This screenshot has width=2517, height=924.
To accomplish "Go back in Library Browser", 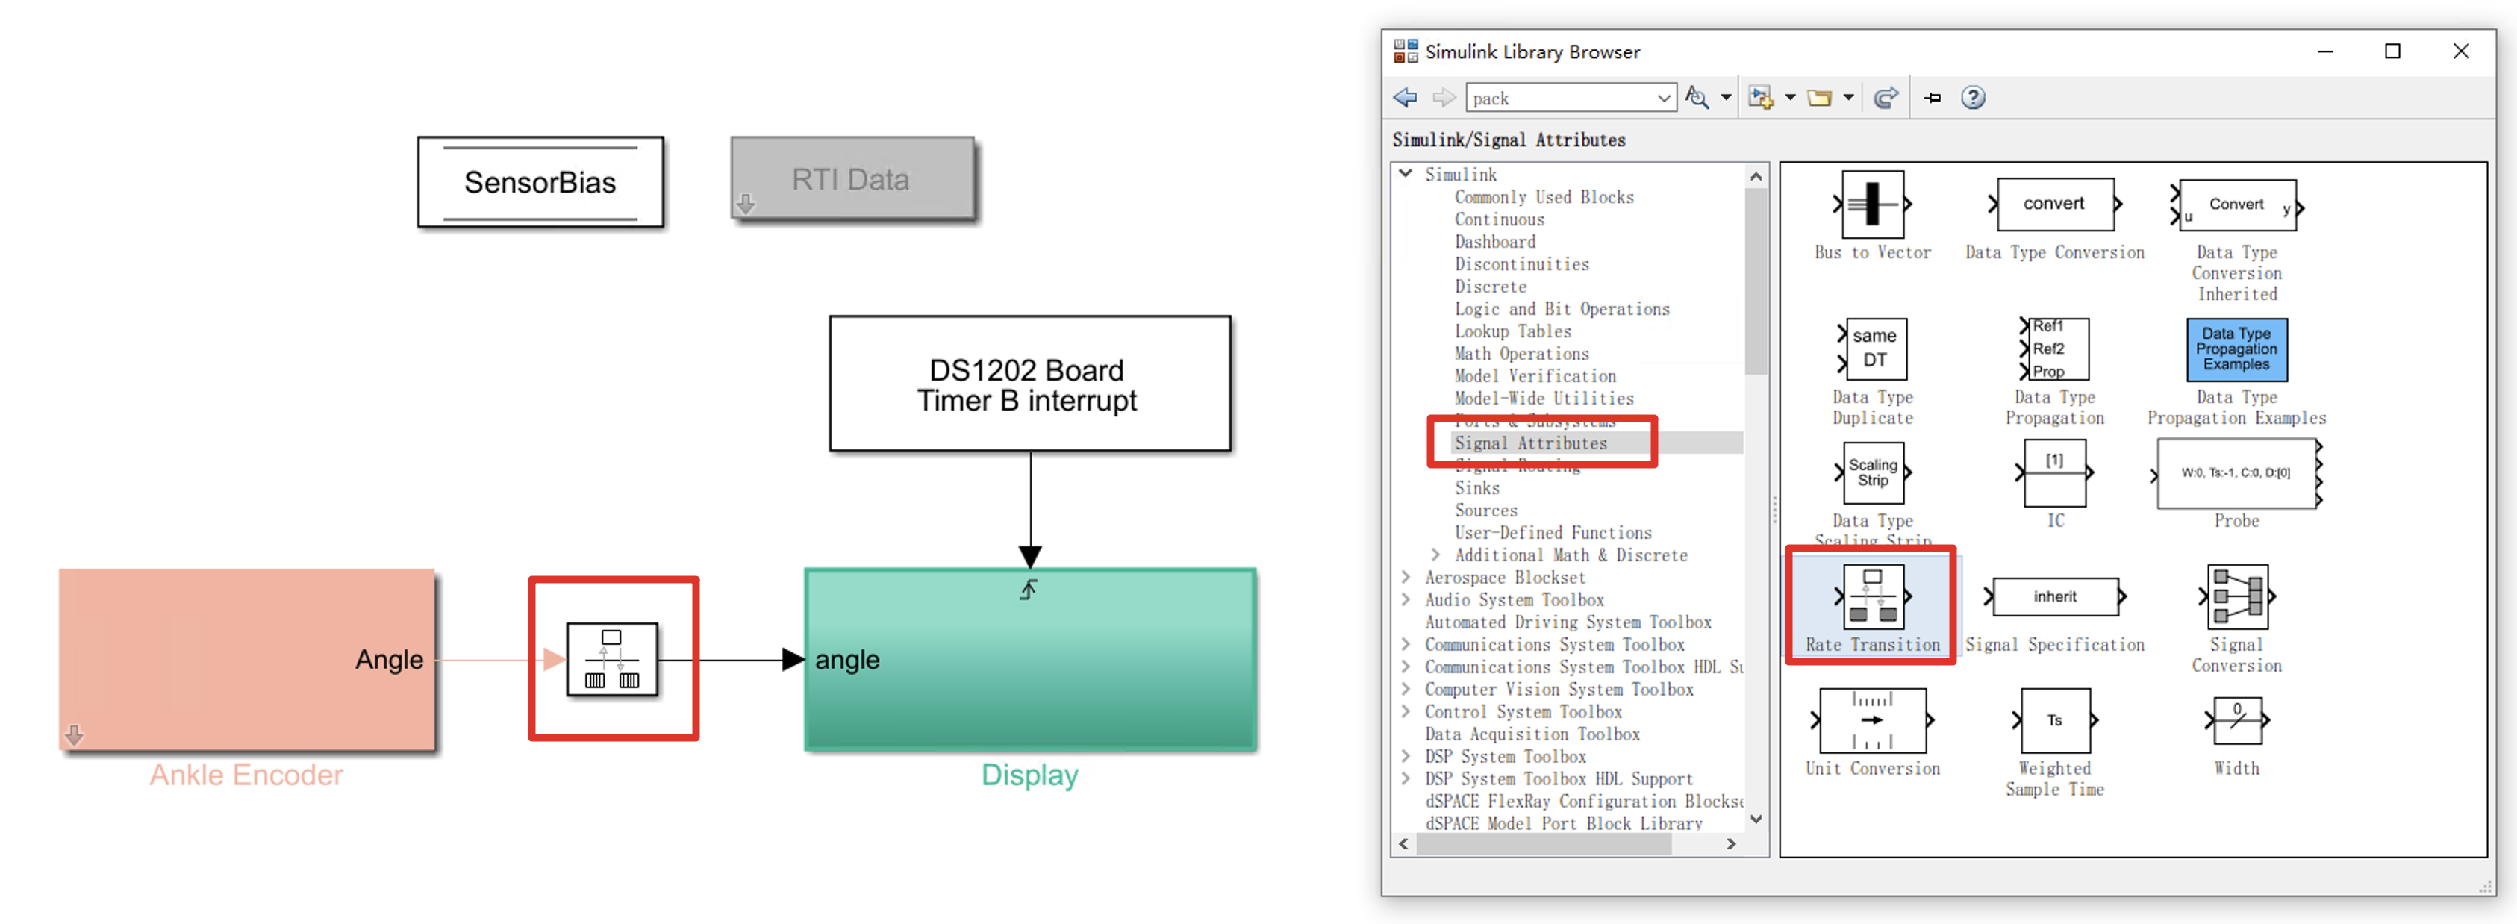I will (1405, 98).
